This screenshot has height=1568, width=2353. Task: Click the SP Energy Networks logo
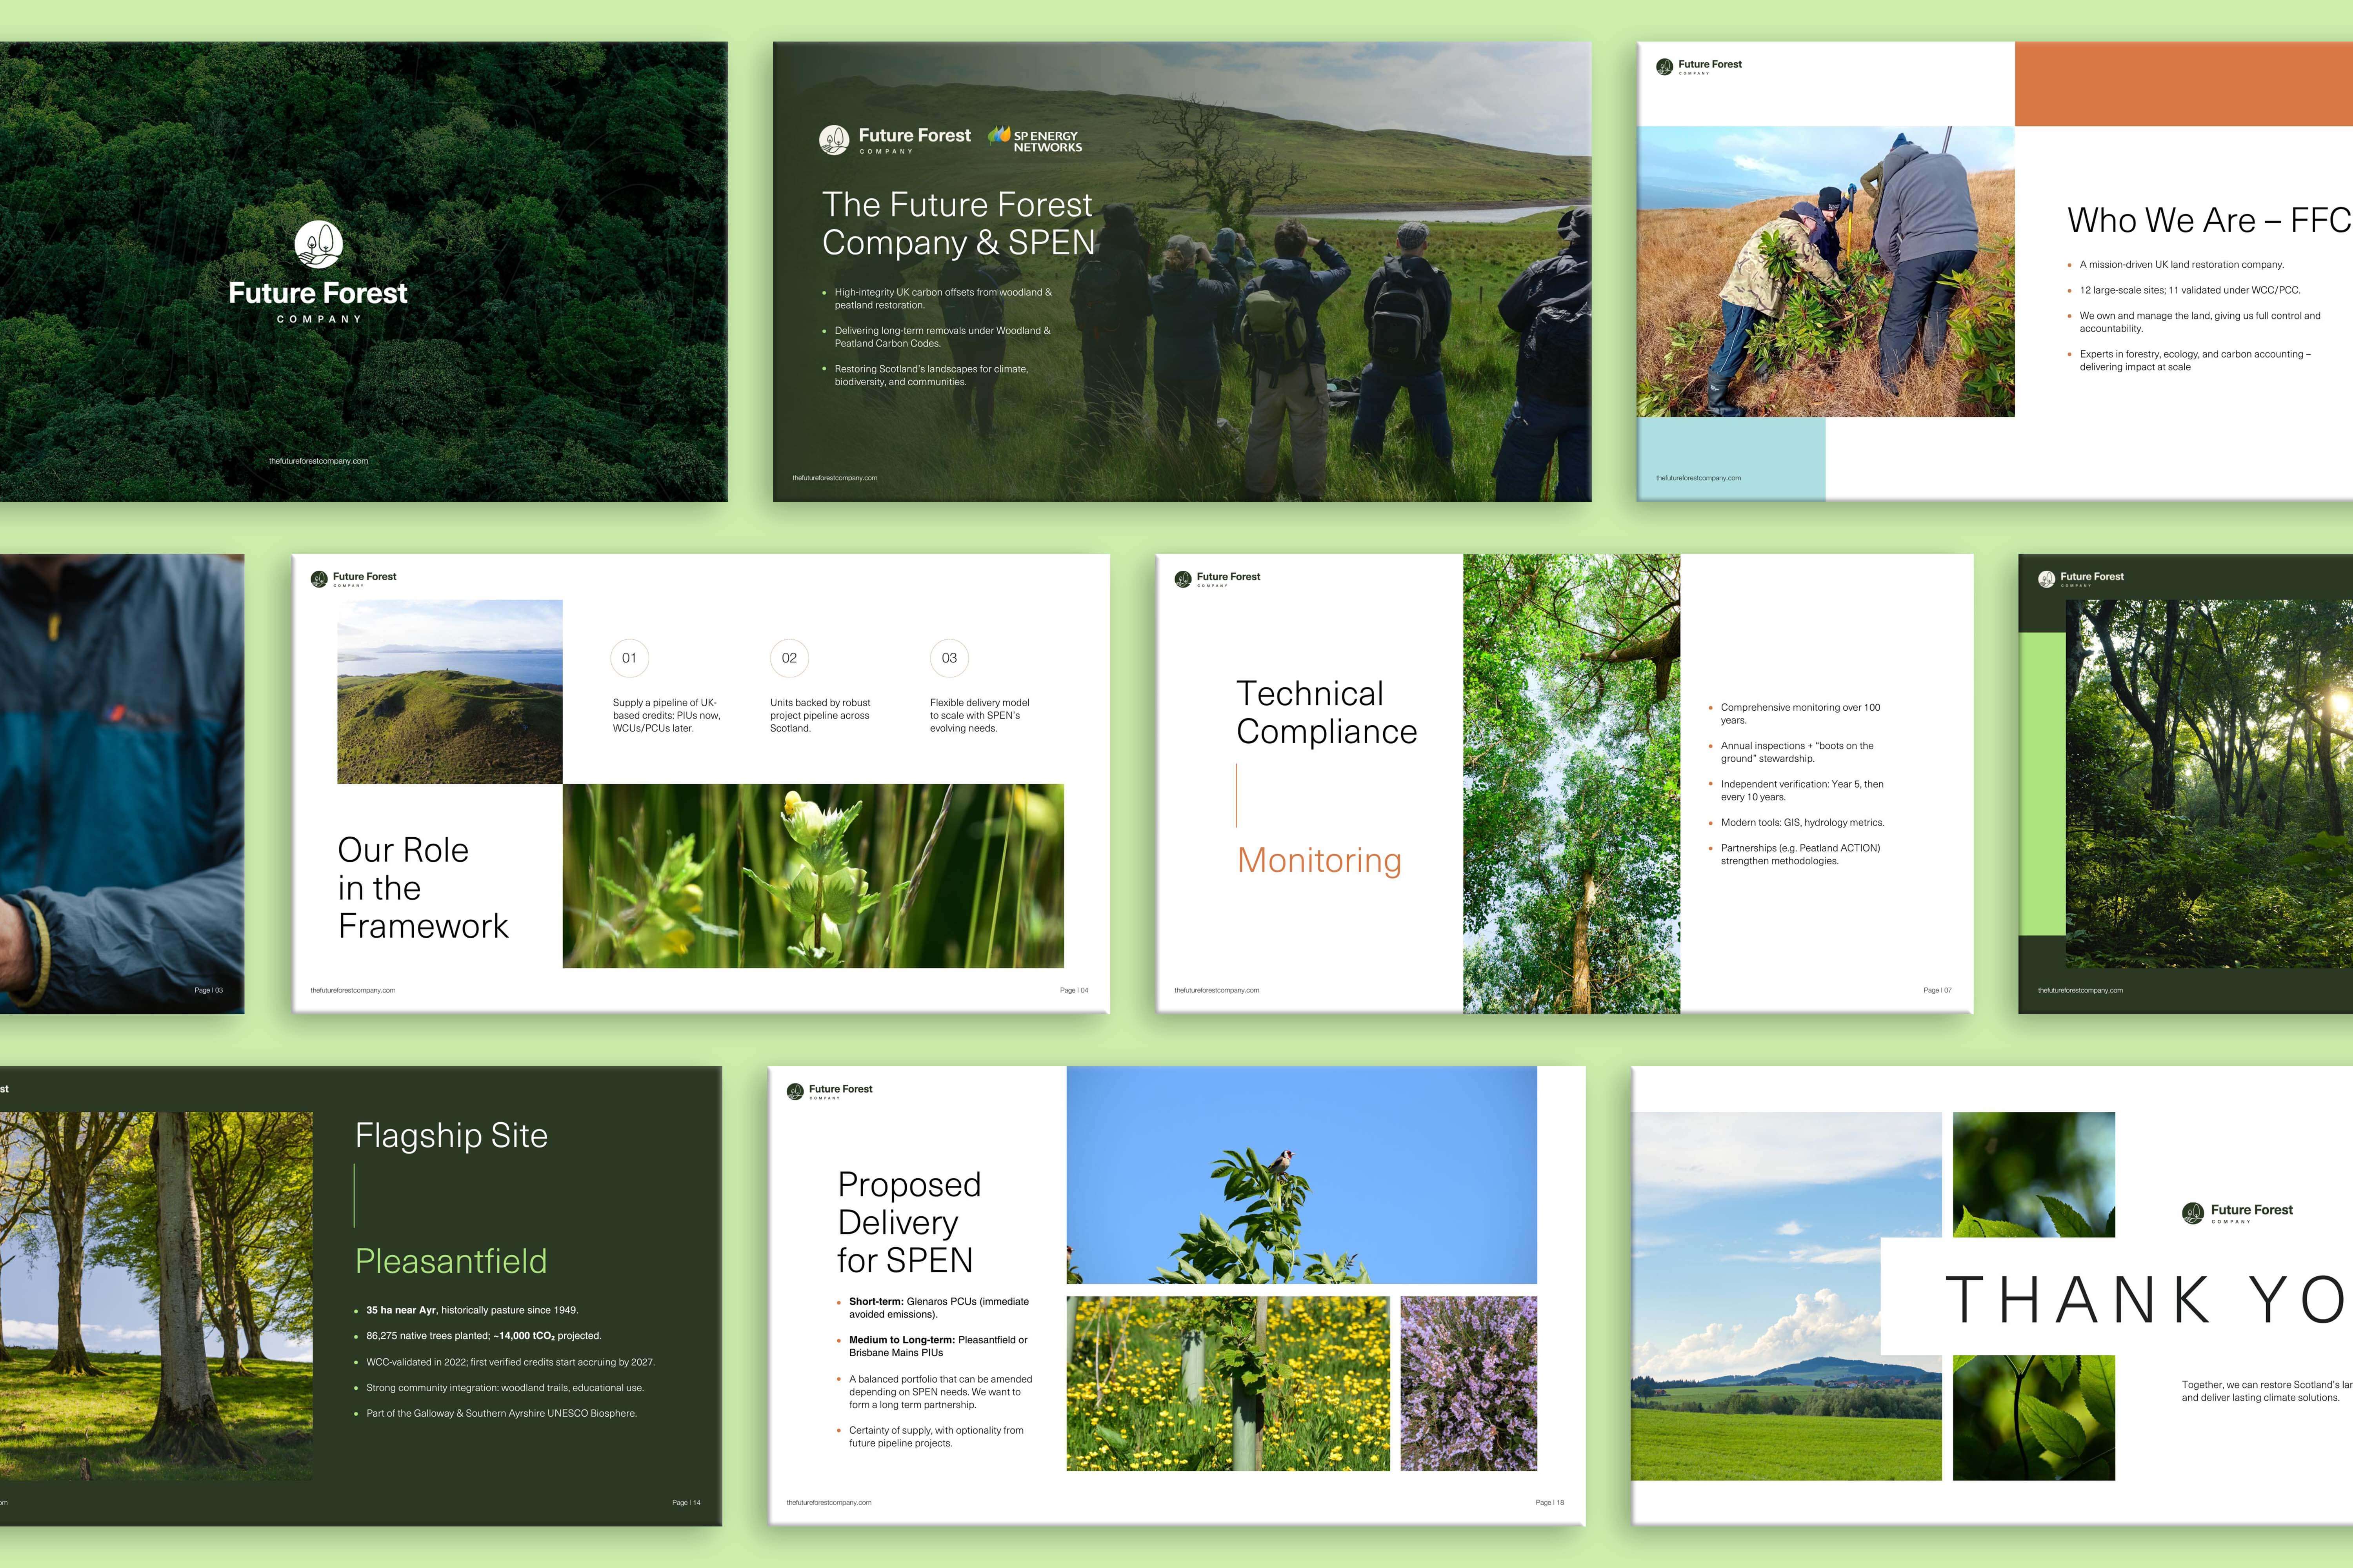[x=1035, y=140]
